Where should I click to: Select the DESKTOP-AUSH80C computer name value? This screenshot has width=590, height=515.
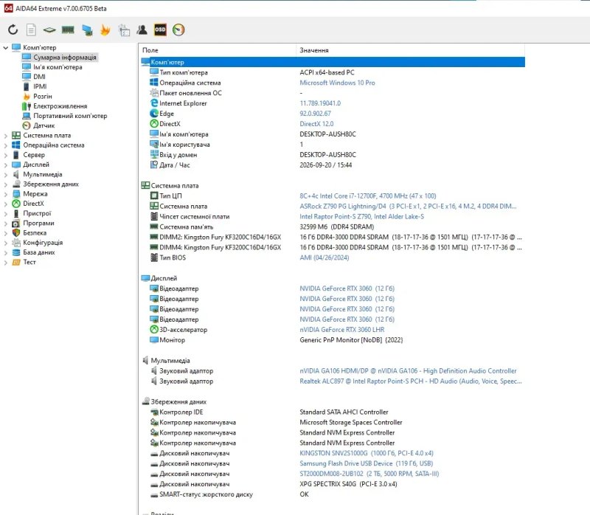(327, 134)
